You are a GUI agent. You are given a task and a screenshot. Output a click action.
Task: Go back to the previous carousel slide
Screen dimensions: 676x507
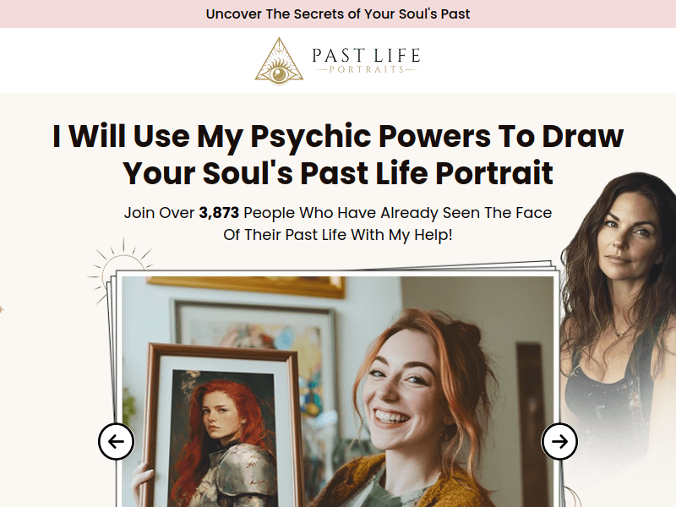(x=117, y=440)
